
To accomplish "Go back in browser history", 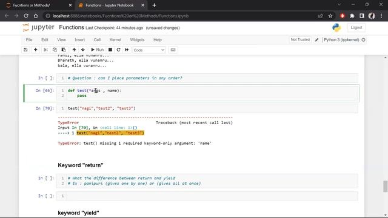I will 7,16.
